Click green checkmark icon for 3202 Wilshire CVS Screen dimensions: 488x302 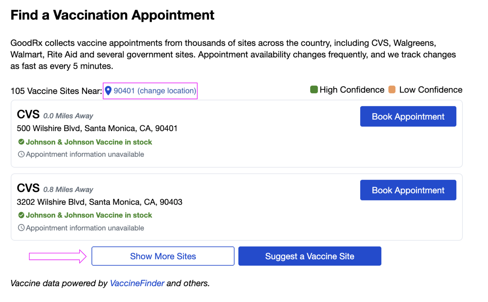pos(21,215)
